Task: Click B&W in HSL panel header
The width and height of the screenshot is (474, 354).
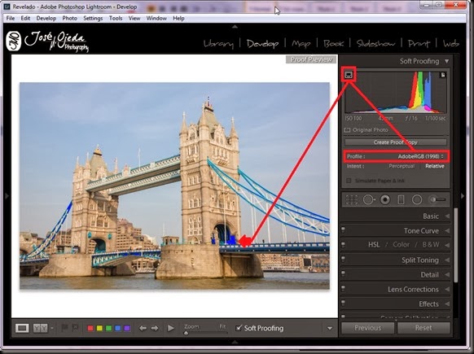Action: click(431, 245)
